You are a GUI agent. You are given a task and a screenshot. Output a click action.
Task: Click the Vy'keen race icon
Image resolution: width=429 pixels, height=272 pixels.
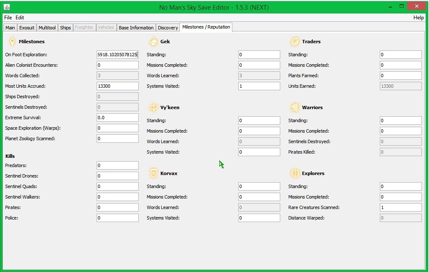(153, 107)
